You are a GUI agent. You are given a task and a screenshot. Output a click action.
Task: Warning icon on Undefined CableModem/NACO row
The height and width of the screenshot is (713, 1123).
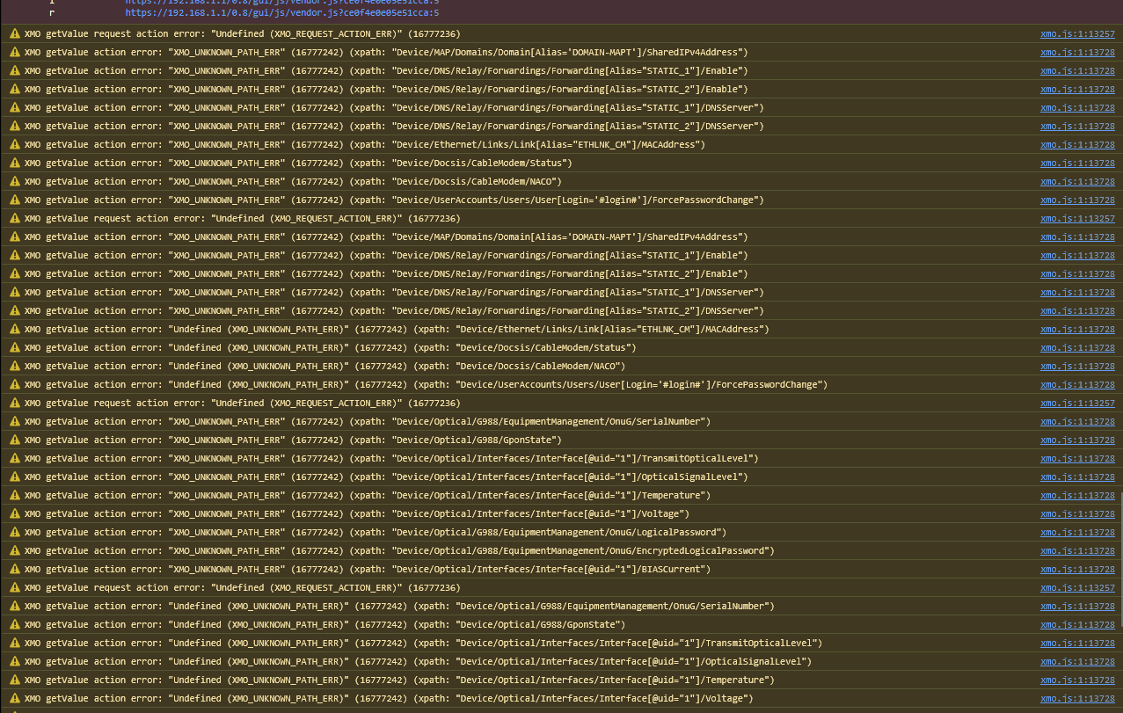click(x=14, y=366)
